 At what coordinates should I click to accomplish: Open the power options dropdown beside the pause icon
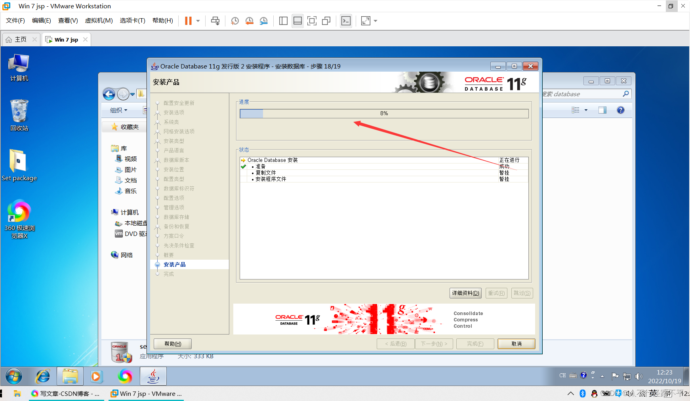tap(198, 21)
